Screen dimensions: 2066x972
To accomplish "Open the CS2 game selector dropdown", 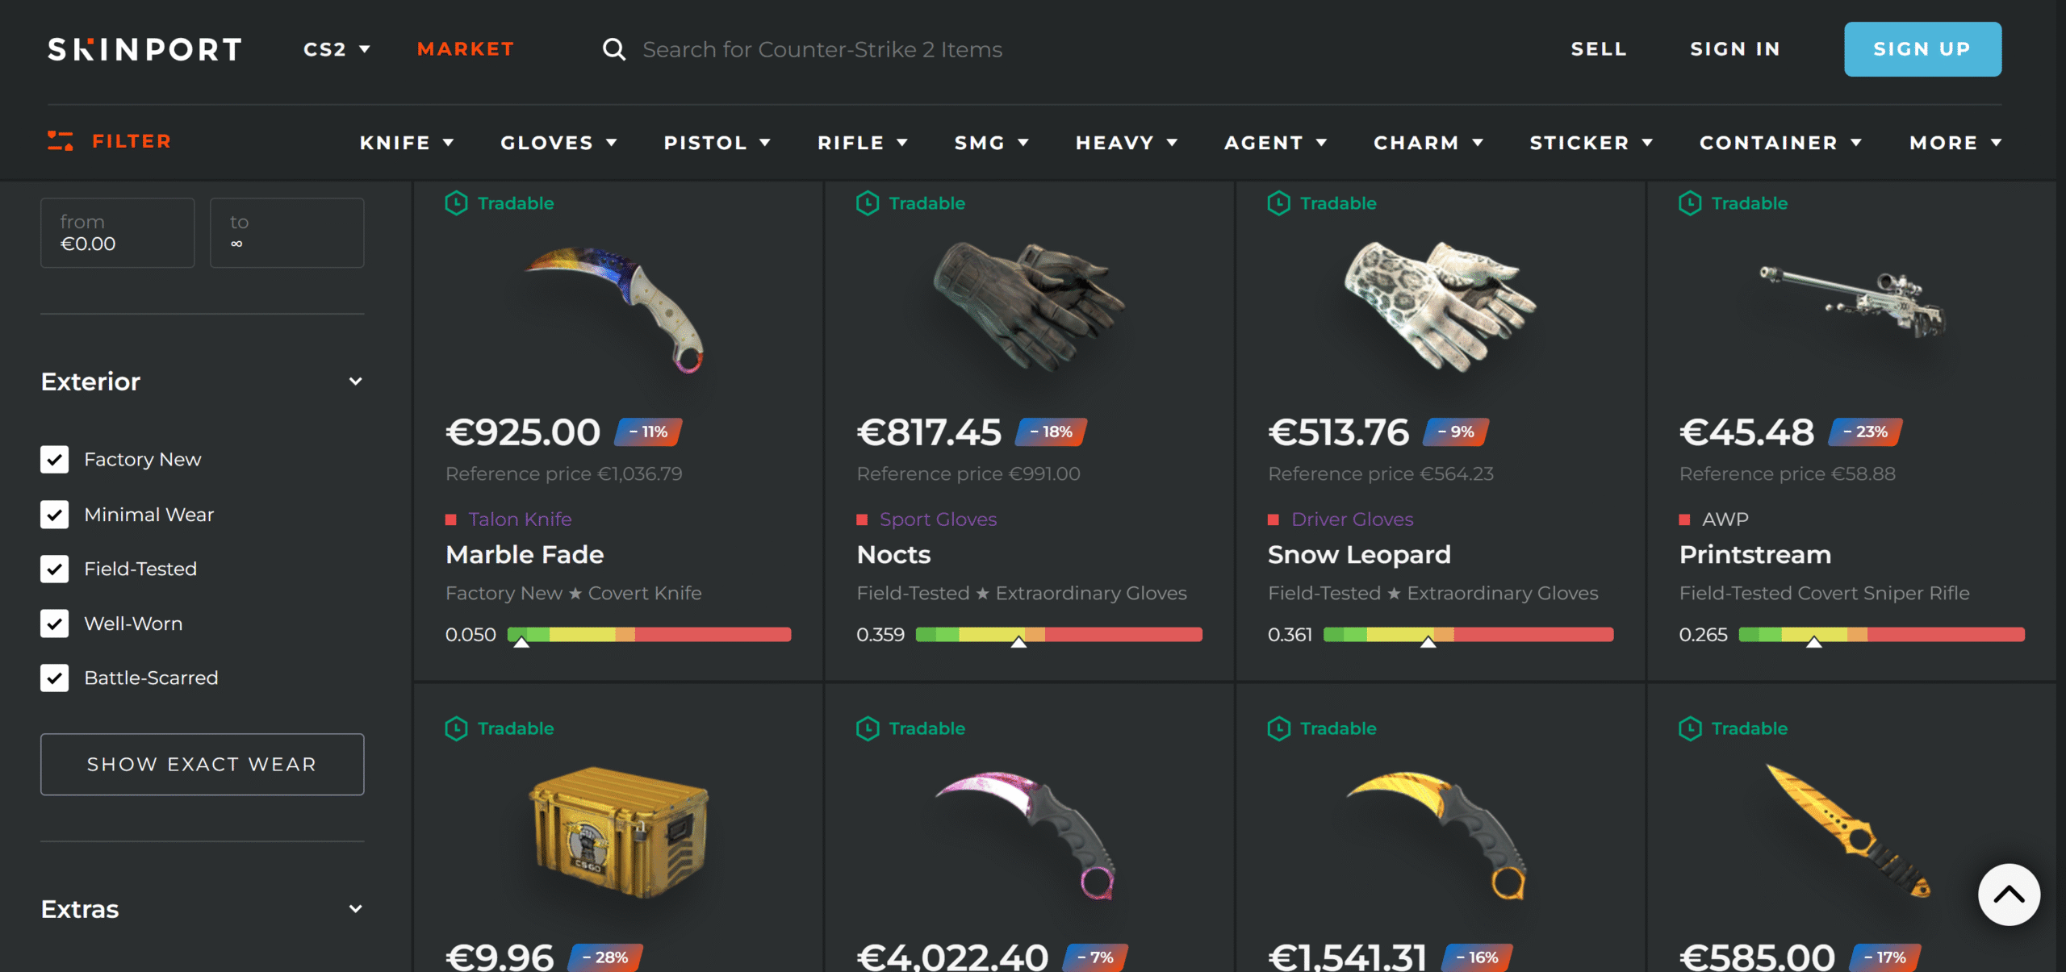I will (337, 49).
